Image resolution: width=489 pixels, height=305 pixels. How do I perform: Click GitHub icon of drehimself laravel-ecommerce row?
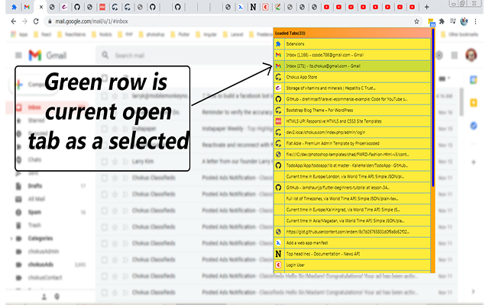(x=278, y=99)
